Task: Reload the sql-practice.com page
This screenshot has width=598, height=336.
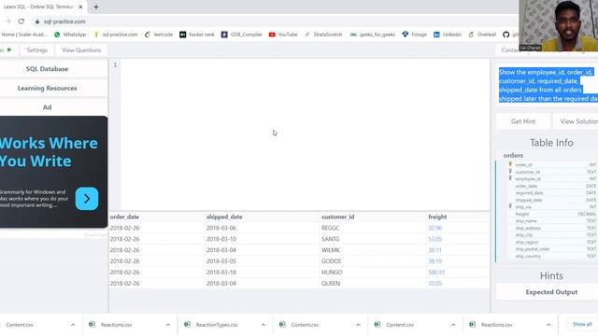Action: (21, 21)
